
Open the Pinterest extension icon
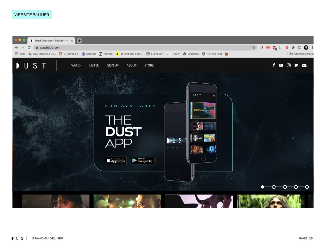click(x=268, y=48)
